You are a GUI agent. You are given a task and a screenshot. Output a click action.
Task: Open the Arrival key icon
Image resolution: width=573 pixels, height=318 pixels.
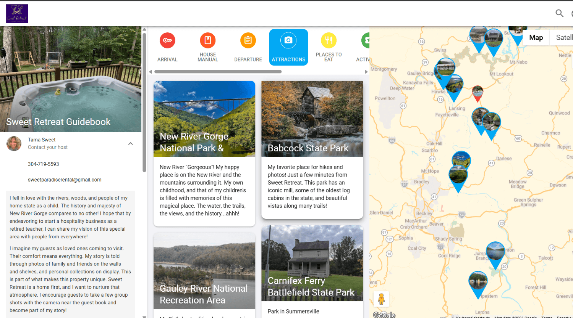click(167, 40)
